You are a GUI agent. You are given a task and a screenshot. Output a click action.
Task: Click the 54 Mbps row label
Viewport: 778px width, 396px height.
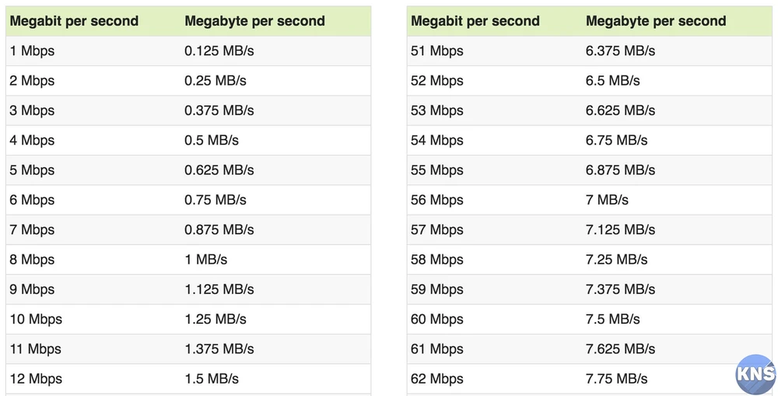point(437,141)
